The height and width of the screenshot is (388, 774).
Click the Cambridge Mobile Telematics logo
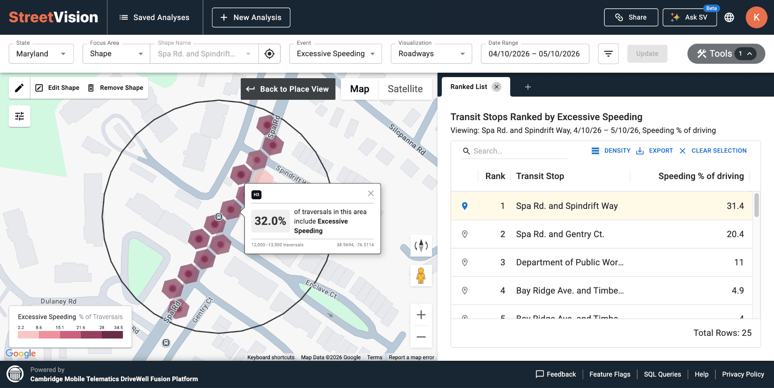pos(15,374)
